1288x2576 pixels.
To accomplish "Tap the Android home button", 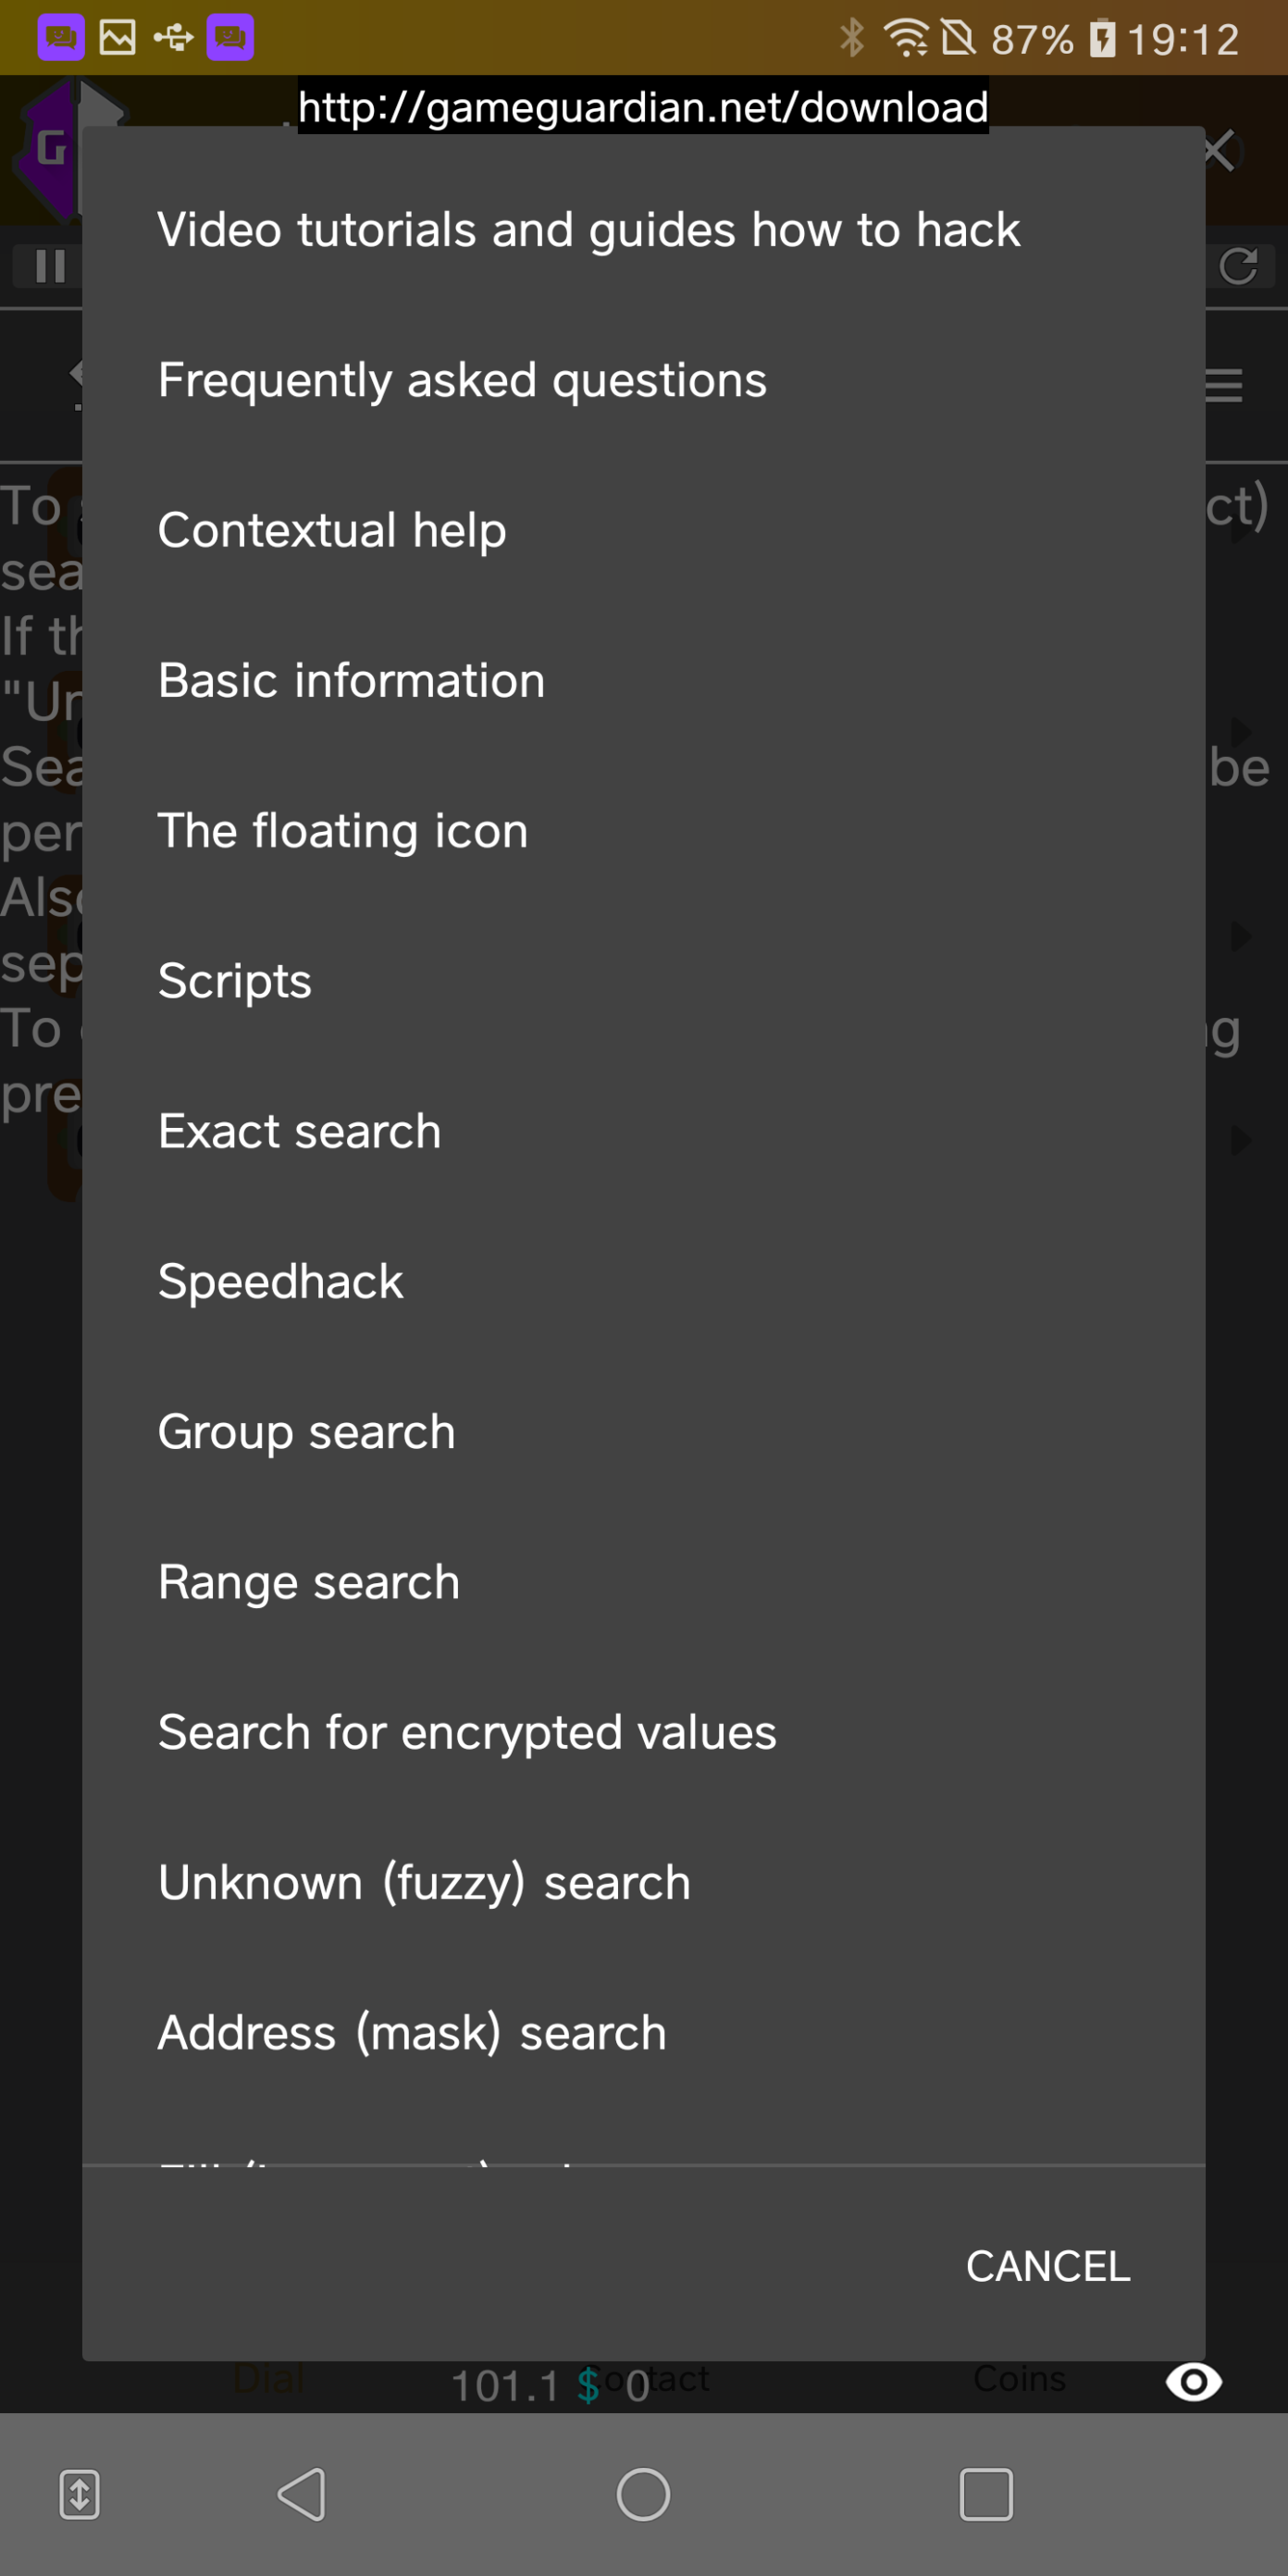I will 643,2494.
